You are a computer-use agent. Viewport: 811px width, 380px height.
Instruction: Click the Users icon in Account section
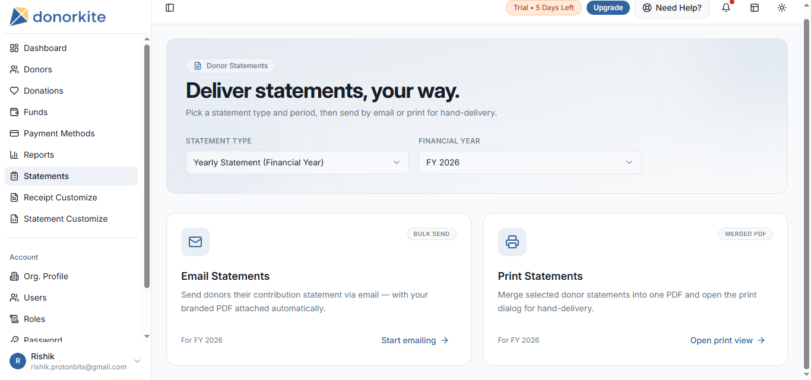(x=14, y=298)
